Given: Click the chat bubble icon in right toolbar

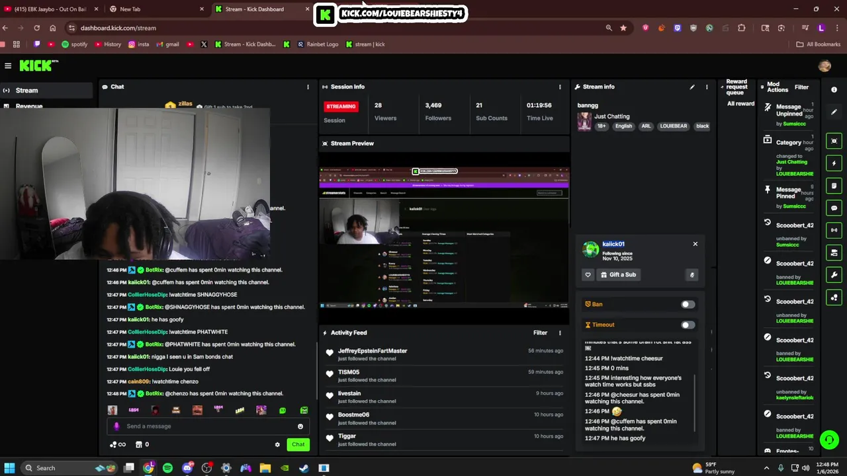Looking at the screenshot, I should tap(834, 208).
